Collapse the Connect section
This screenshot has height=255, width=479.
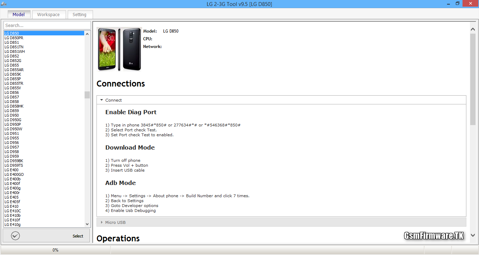(x=281, y=100)
